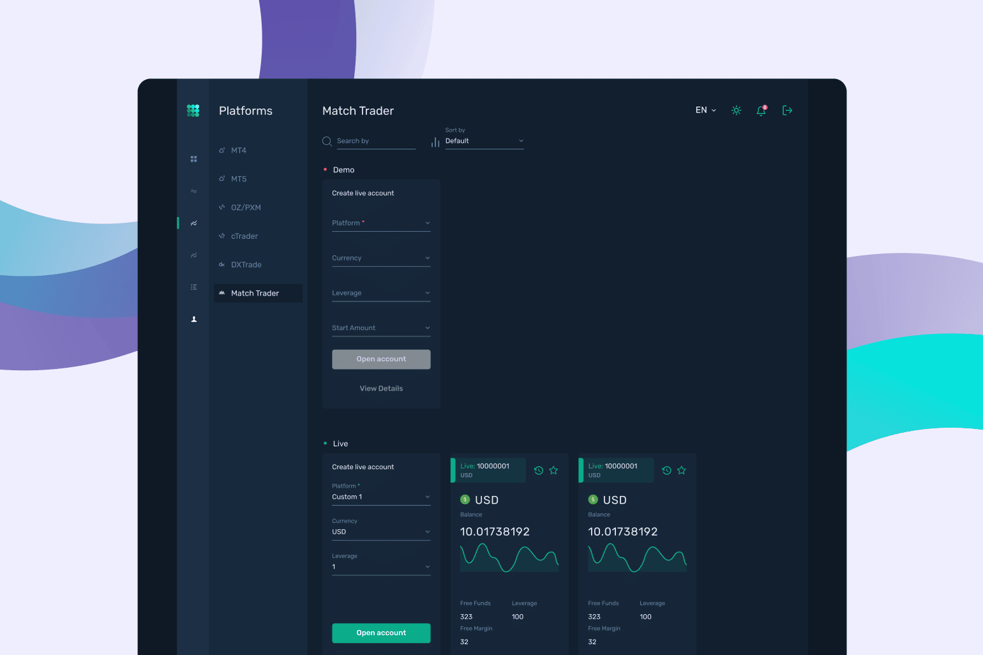
Task: Click Platforms sidebar title
Action: 246,110
